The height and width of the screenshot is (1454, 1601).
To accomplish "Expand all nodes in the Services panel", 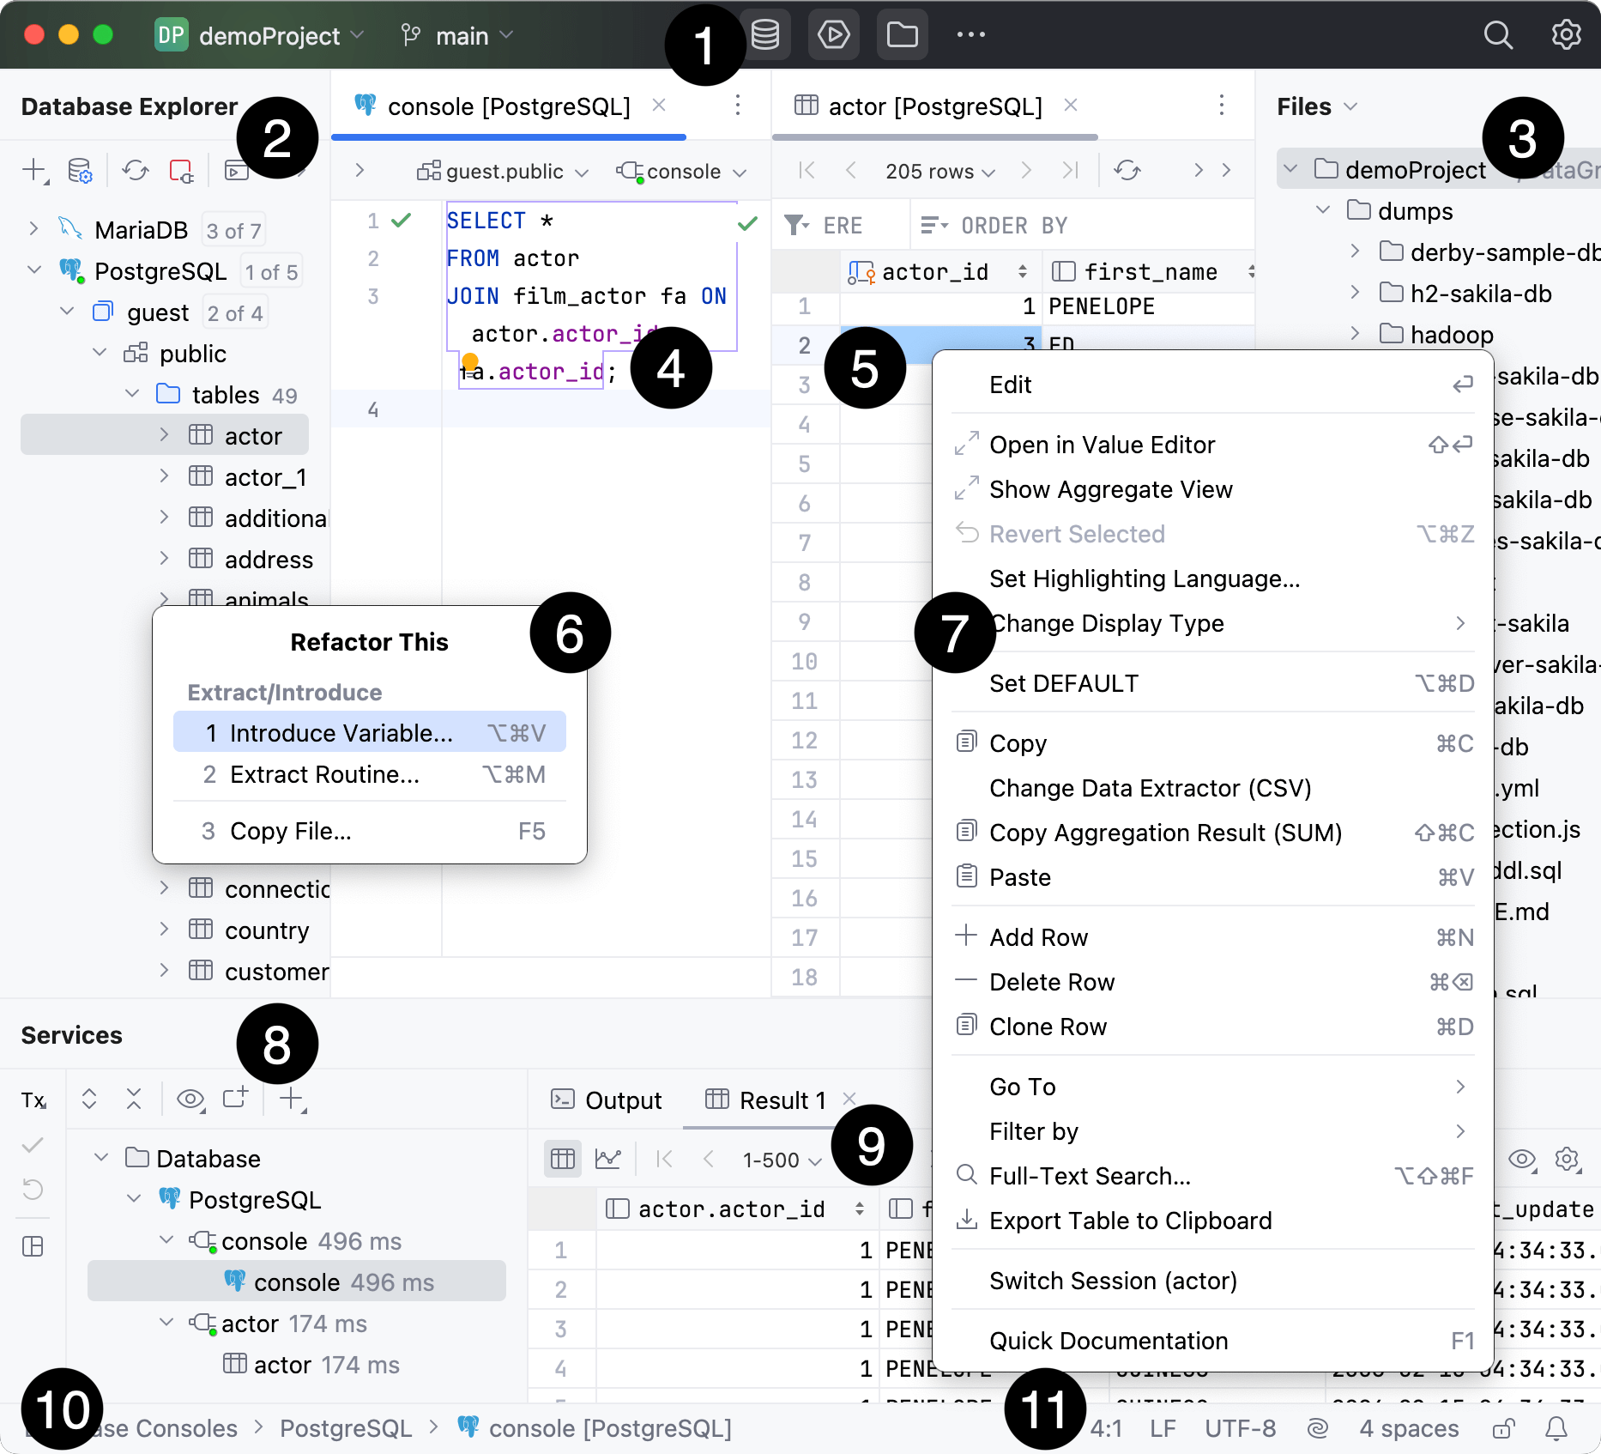I will tap(88, 1100).
